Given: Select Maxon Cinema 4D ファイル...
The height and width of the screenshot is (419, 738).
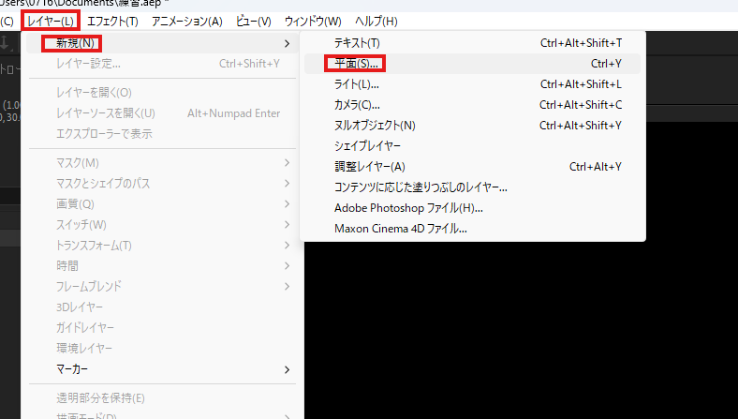Looking at the screenshot, I should click(400, 229).
